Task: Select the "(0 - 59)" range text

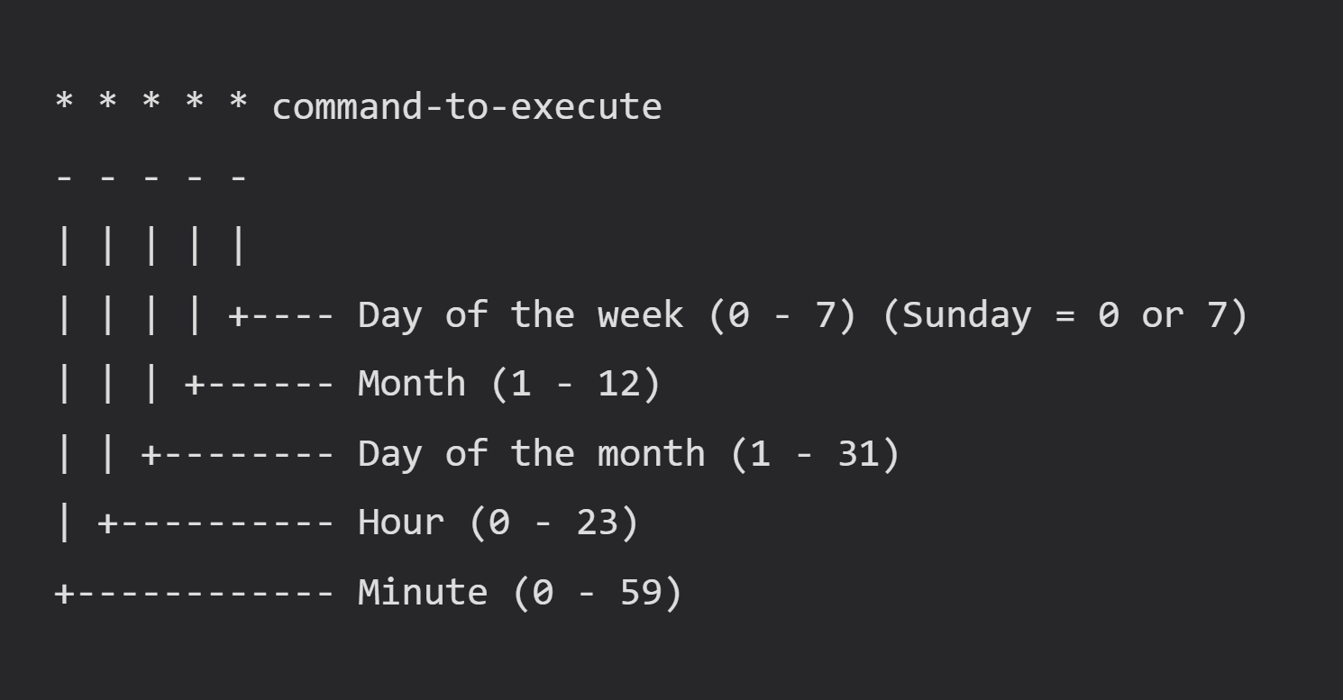Action: (598, 592)
